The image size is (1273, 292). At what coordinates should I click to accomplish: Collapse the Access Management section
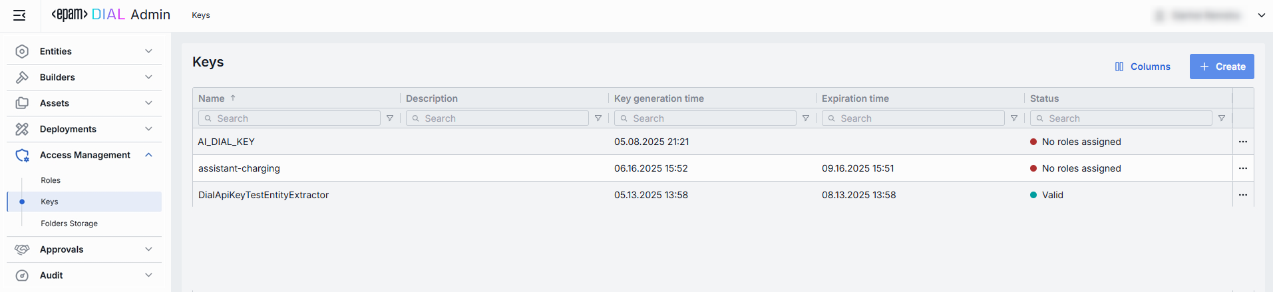tap(148, 155)
